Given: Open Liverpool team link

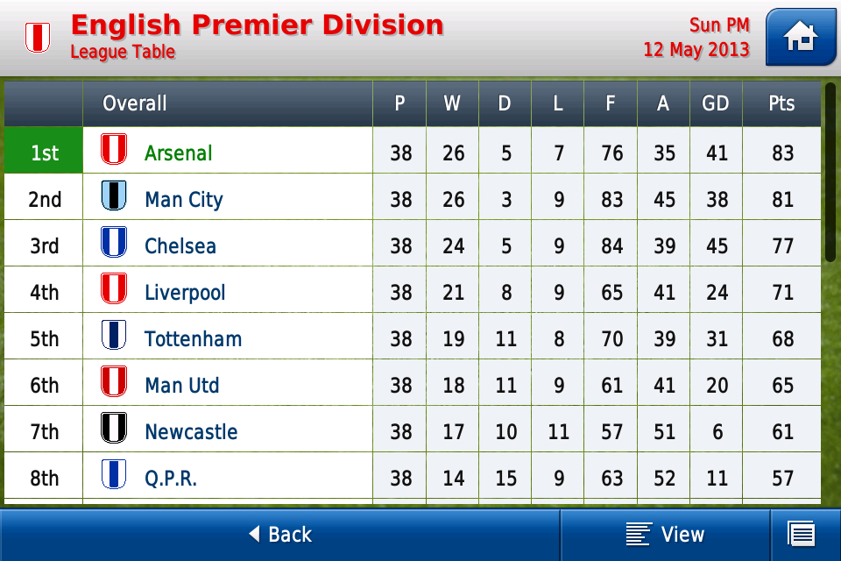Looking at the screenshot, I should (x=185, y=293).
